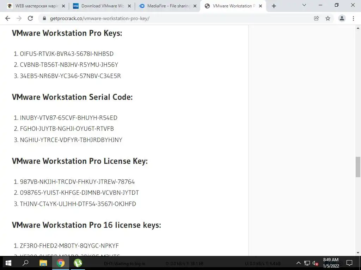This screenshot has height=270, width=361.
Task: Click serial INUBY-VTV87-65CVF-BHUYH-R54ED
Action: click(69, 118)
